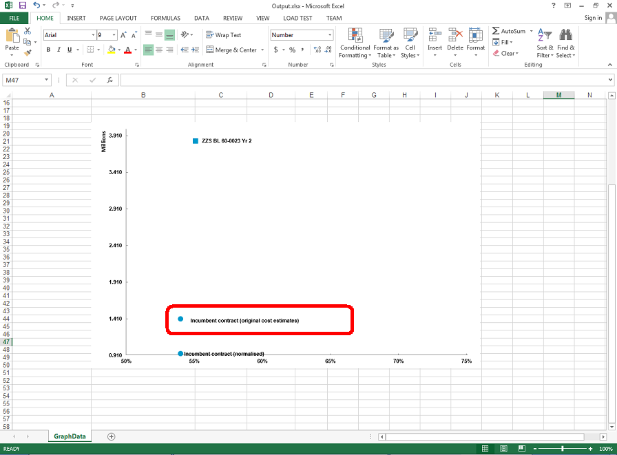Open Format as Table gallery
This screenshot has width=617, height=455.
(386, 43)
